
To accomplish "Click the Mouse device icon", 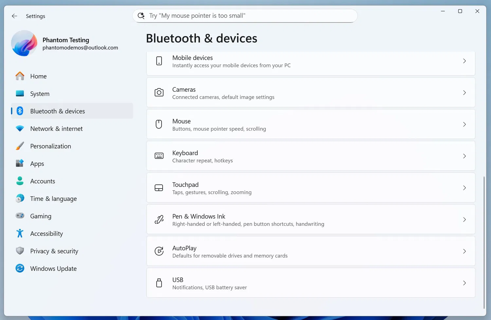I will click(159, 124).
